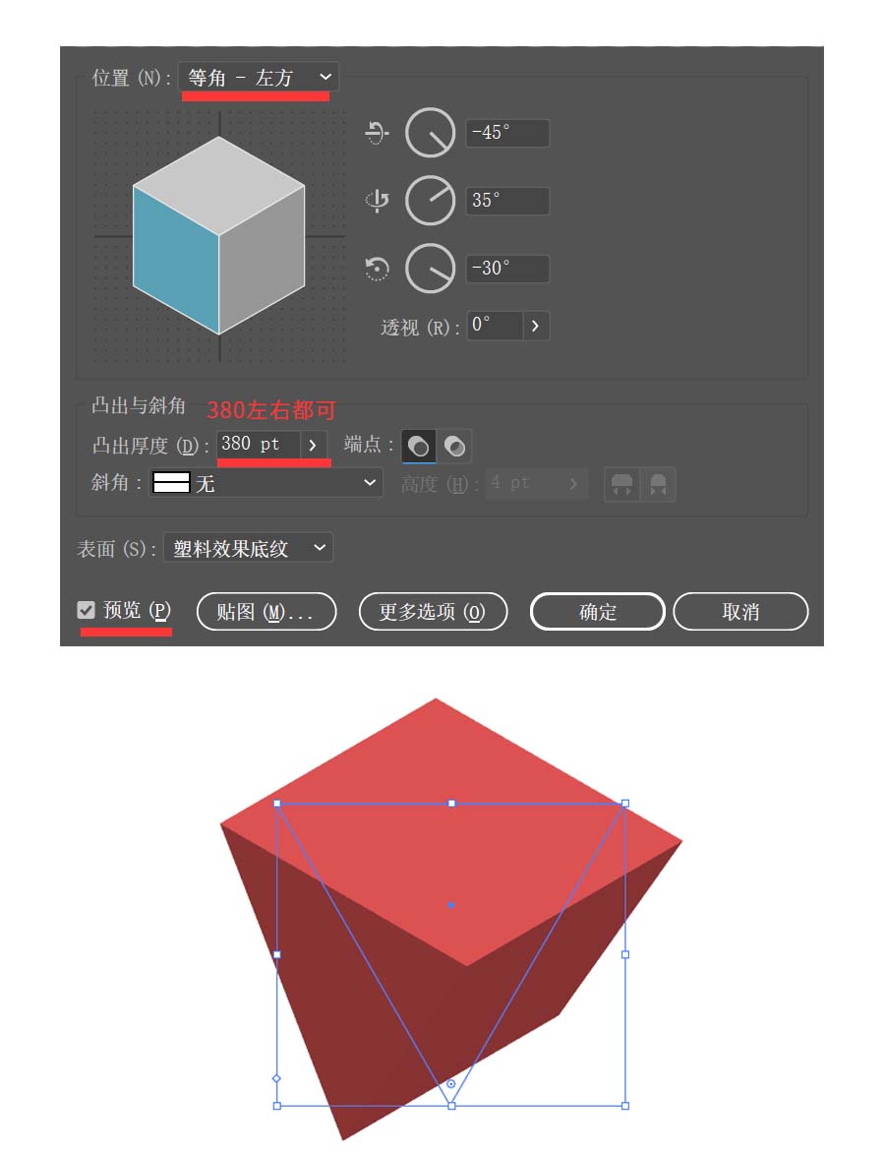The height and width of the screenshot is (1153, 885).
Task: Select the cap-on solid appearance end icon
Action: point(418,447)
